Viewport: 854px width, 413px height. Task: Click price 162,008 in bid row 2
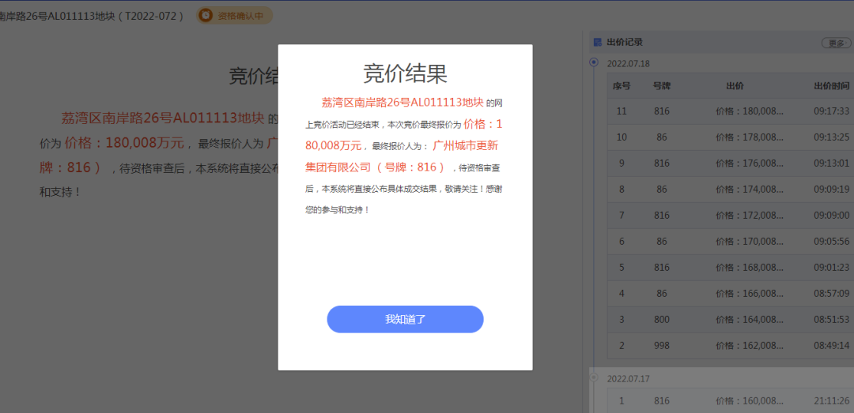pos(750,346)
